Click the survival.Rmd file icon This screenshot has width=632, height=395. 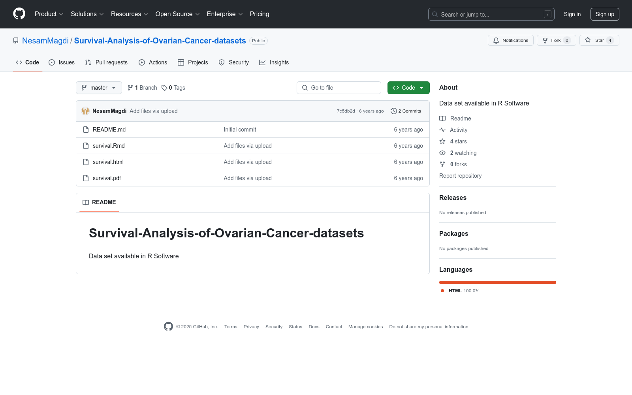pos(86,146)
